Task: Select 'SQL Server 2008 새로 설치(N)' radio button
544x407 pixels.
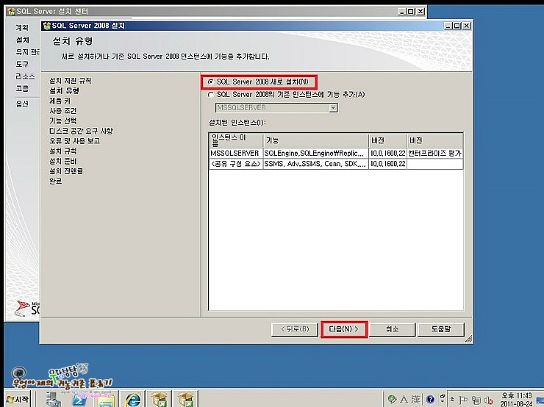Action: pos(210,82)
